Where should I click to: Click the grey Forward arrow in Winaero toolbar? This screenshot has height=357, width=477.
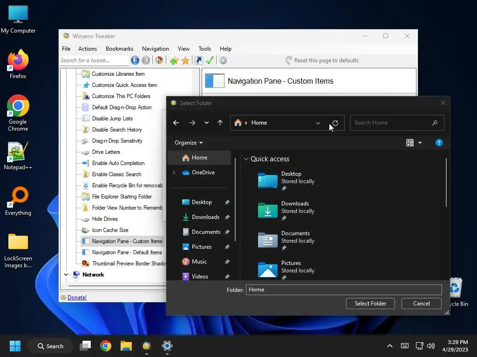(146, 60)
